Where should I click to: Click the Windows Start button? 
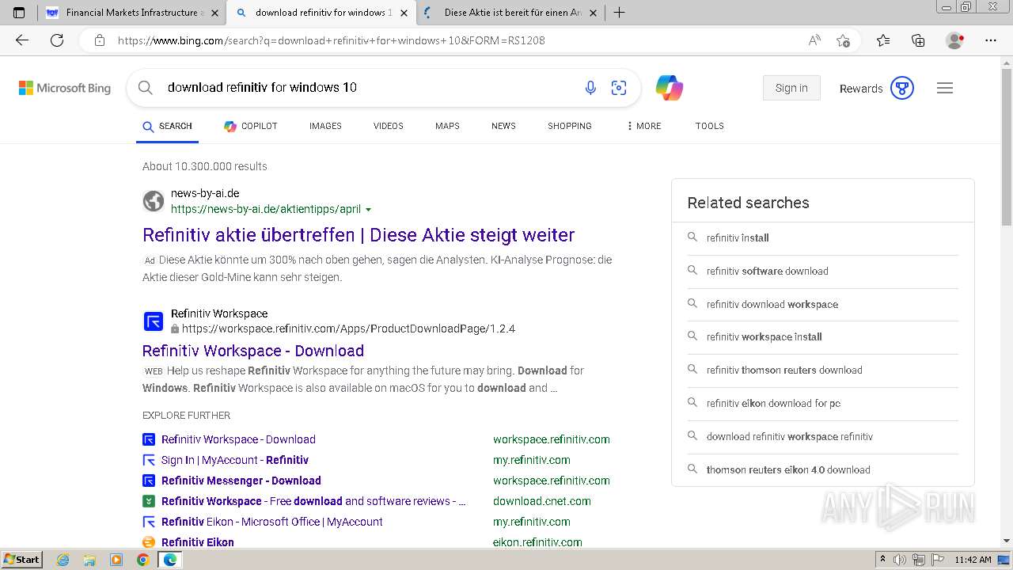pyautogui.click(x=21, y=560)
